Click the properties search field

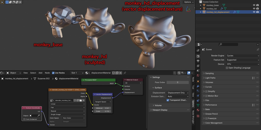[228, 44]
